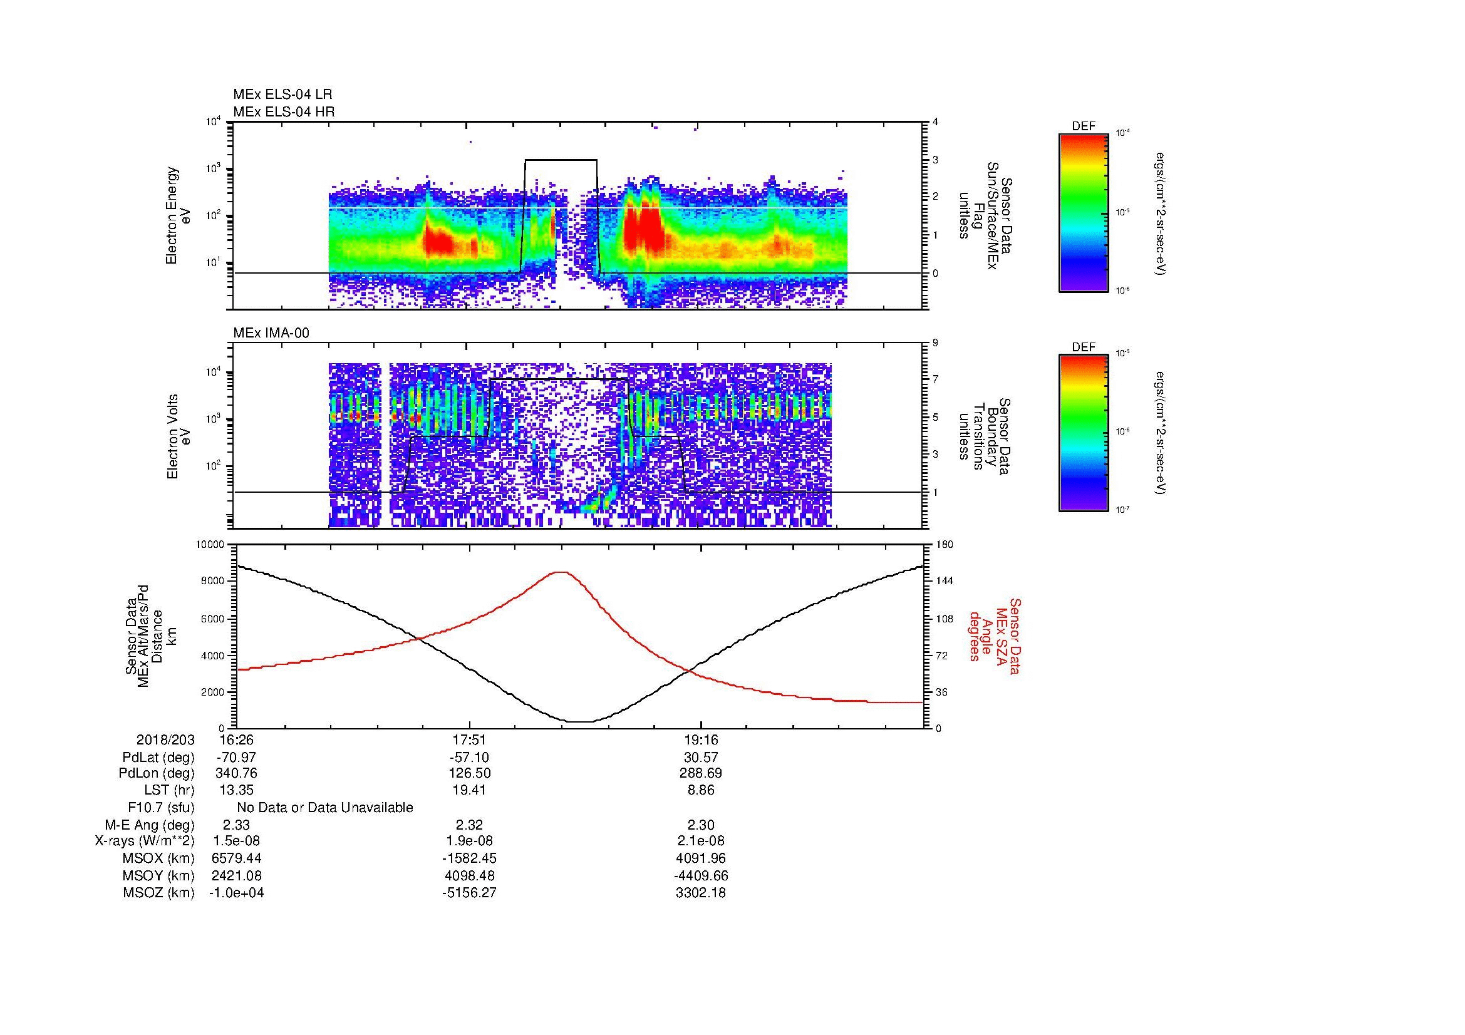The image size is (1465, 1035).
Task: Click the 'MSOZ (km)' row label
Action: click(159, 893)
